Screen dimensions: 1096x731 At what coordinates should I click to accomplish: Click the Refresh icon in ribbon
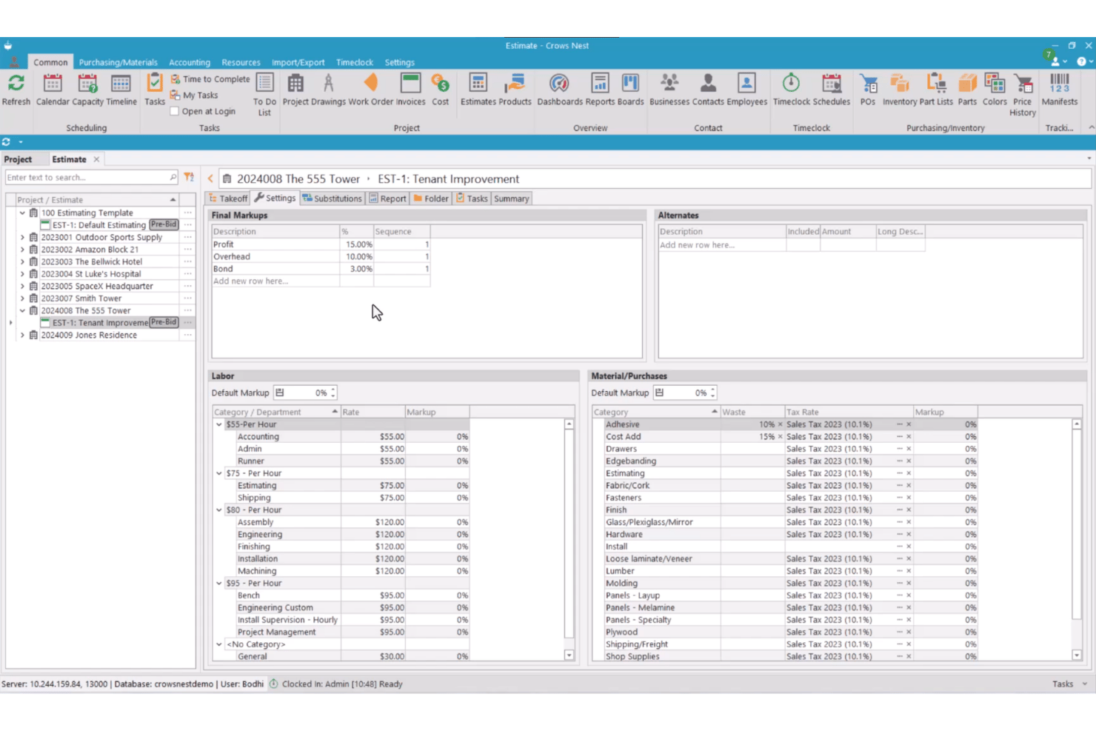16,90
